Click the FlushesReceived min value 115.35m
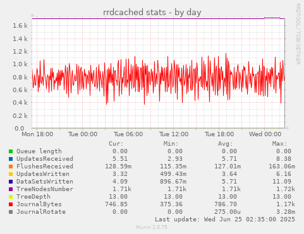The width and height of the screenshot is (304, 234). (x=173, y=167)
